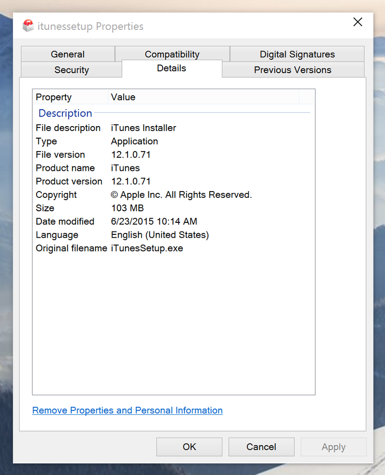This screenshot has width=385, height=475.
Task: Select the File version property label
Action: pos(60,154)
